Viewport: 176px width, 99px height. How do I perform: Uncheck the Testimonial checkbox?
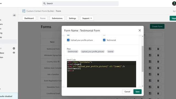pyautogui.click(x=104, y=40)
